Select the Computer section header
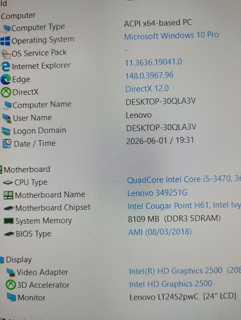The image size is (241, 320). (18, 16)
